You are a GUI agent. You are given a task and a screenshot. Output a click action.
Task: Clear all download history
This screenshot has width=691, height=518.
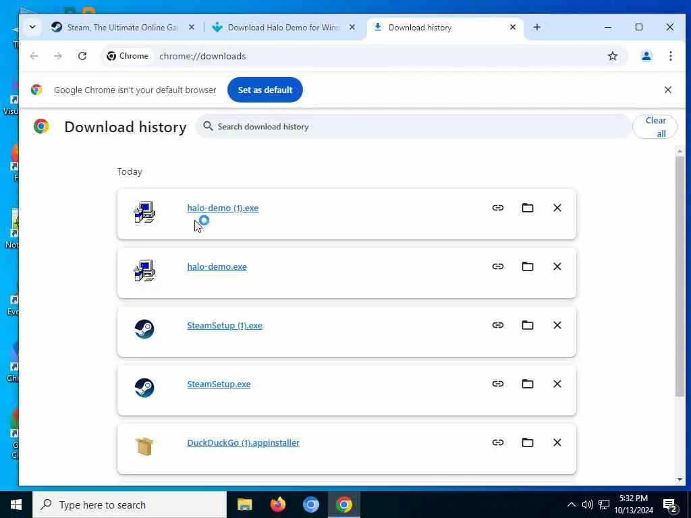655,127
